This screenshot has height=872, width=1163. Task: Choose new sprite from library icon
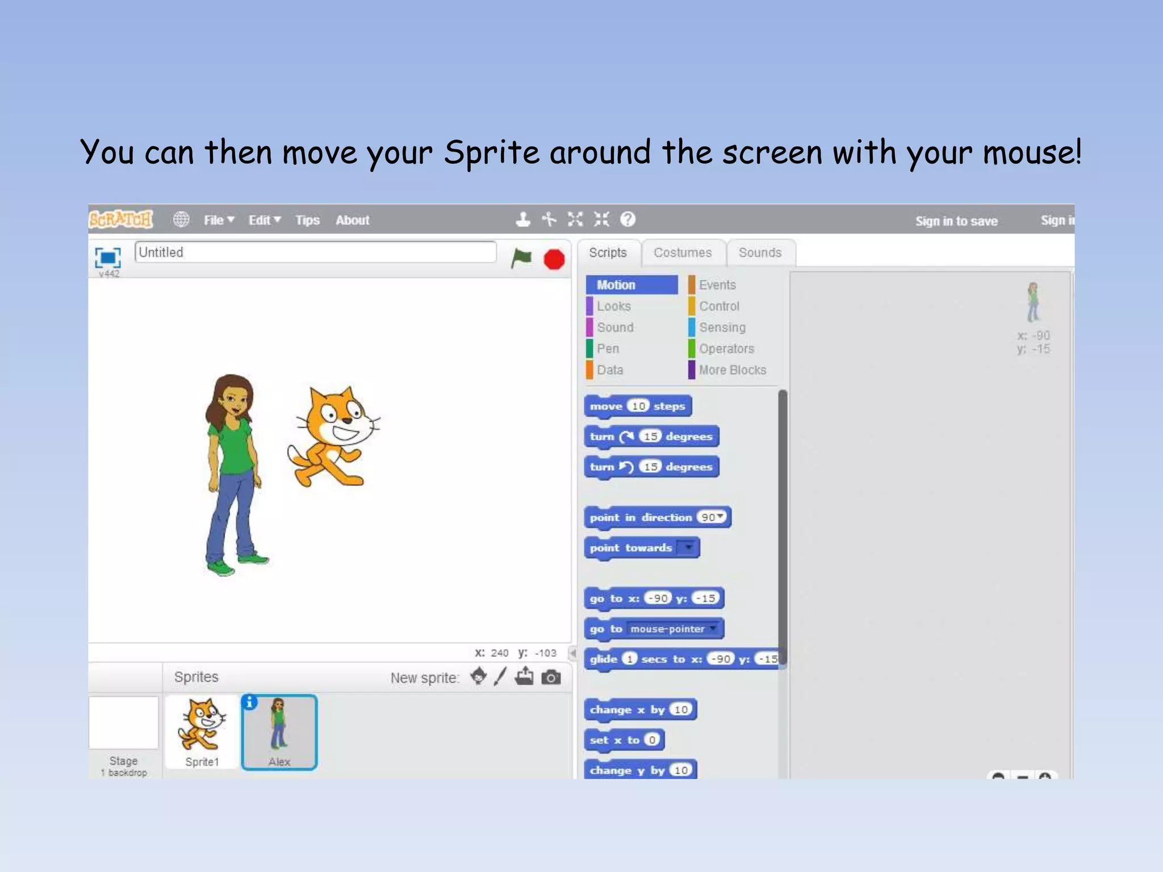point(479,677)
